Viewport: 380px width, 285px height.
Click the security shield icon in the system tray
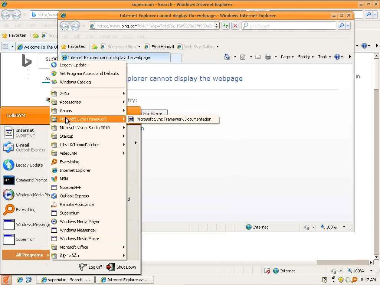point(341,280)
